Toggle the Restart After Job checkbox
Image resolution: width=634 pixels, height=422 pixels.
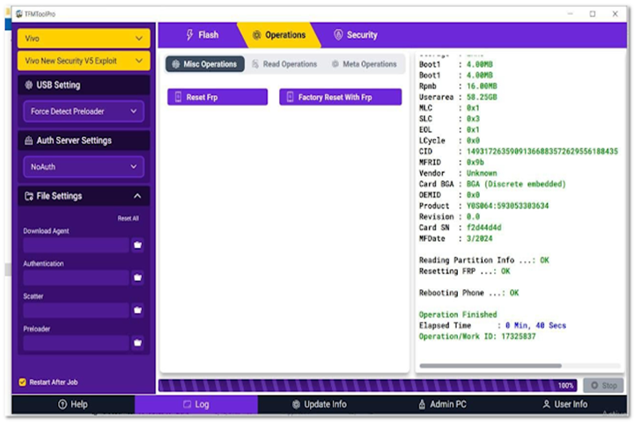click(x=23, y=382)
